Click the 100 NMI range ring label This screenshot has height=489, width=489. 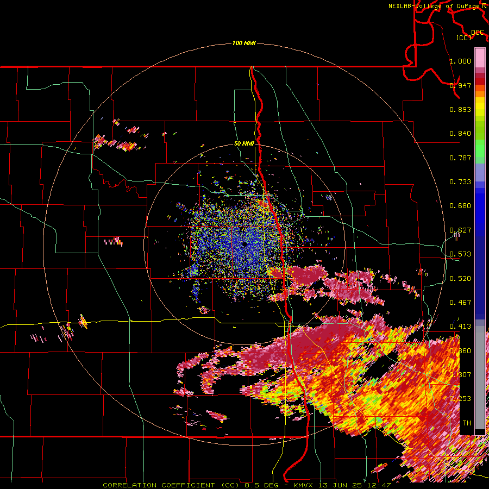(244, 43)
